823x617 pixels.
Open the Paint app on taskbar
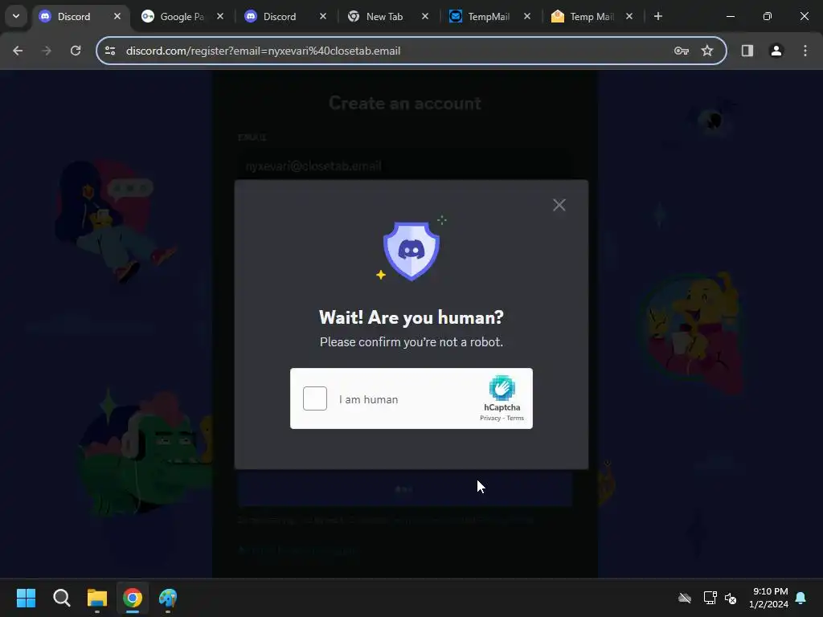click(x=168, y=598)
